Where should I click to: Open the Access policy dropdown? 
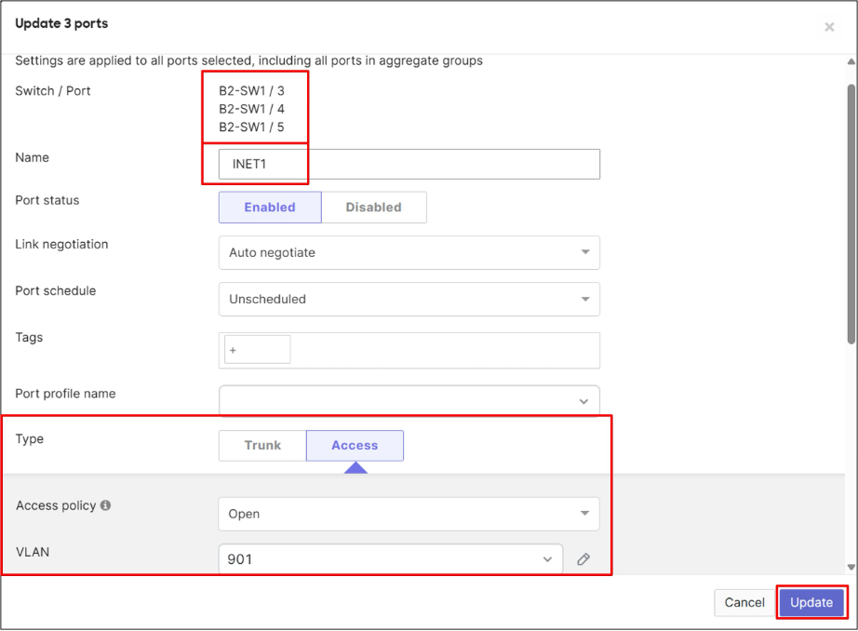pyautogui.click(x=409, y=514)
